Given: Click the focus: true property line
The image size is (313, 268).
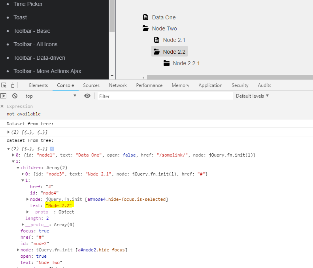Looking at the screenshot, I should tap(35, 231).
